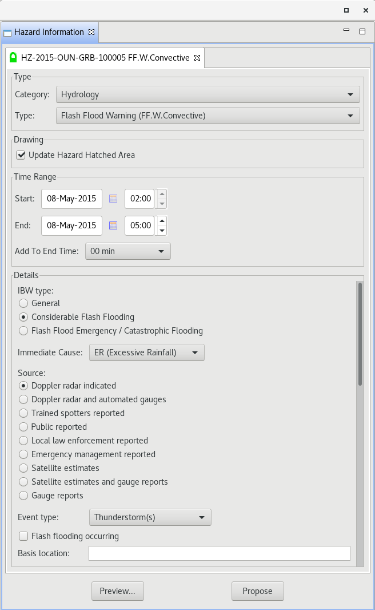This screenshot has width=375, height=610.
Task: Enable Flash flooding occurring checkbox
Action: pos(23,536)
